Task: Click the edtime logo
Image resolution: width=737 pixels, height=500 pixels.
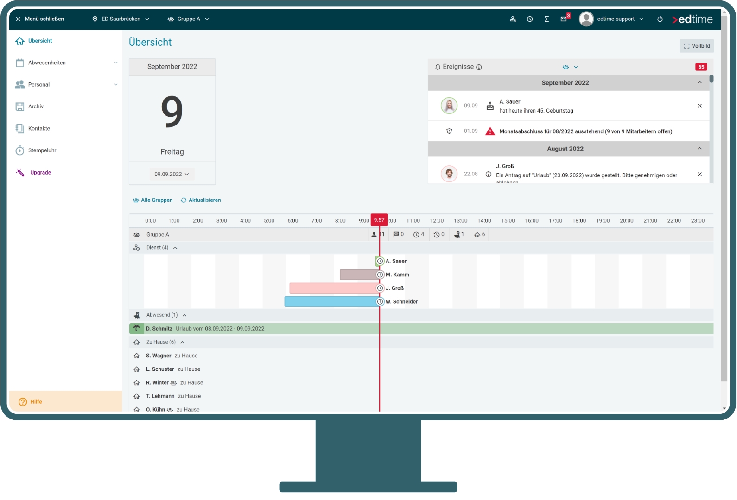Action: (693, 19)
